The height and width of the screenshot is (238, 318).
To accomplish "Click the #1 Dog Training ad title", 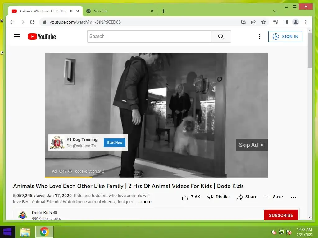I will coord(82,139).
